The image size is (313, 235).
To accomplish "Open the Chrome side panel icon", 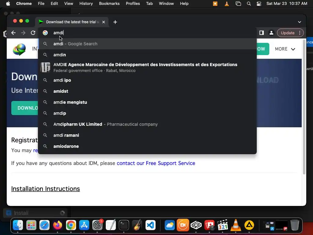I will [262, 33].
